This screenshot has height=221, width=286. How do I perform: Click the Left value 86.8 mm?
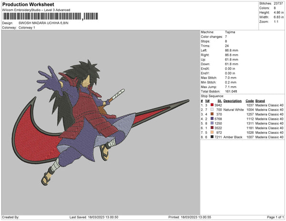pos(232,50)
